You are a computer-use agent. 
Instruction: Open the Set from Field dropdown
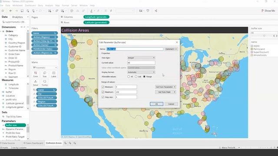[x=165, y=92]
